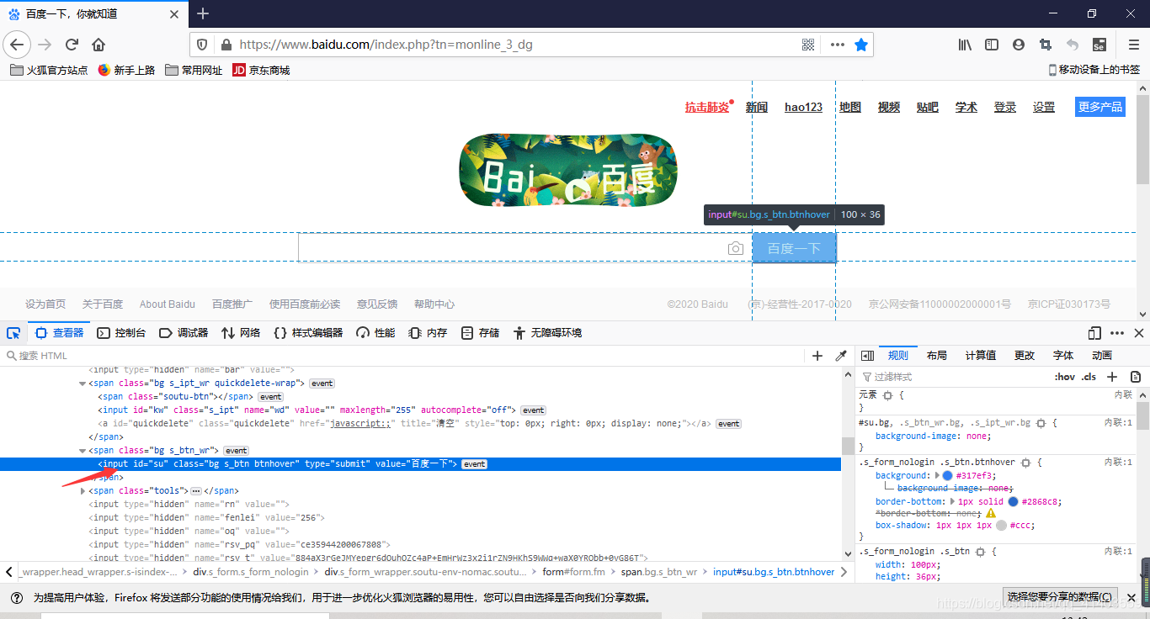Open the responsive design mode icon
Image resolution: width=1150 pixels, height=619 pixels.
pos(1094,333)
